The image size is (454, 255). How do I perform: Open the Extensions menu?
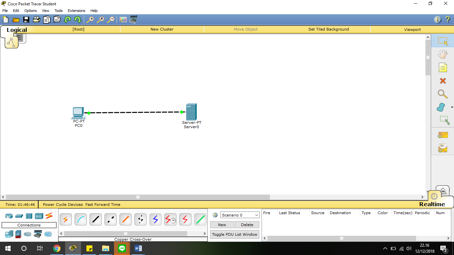[x=76, y=10]
